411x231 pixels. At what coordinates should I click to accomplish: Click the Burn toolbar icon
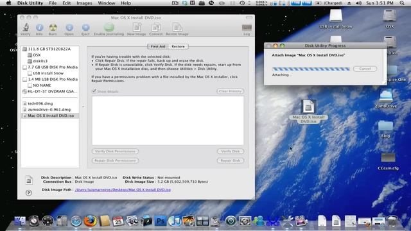coord(53,29)
